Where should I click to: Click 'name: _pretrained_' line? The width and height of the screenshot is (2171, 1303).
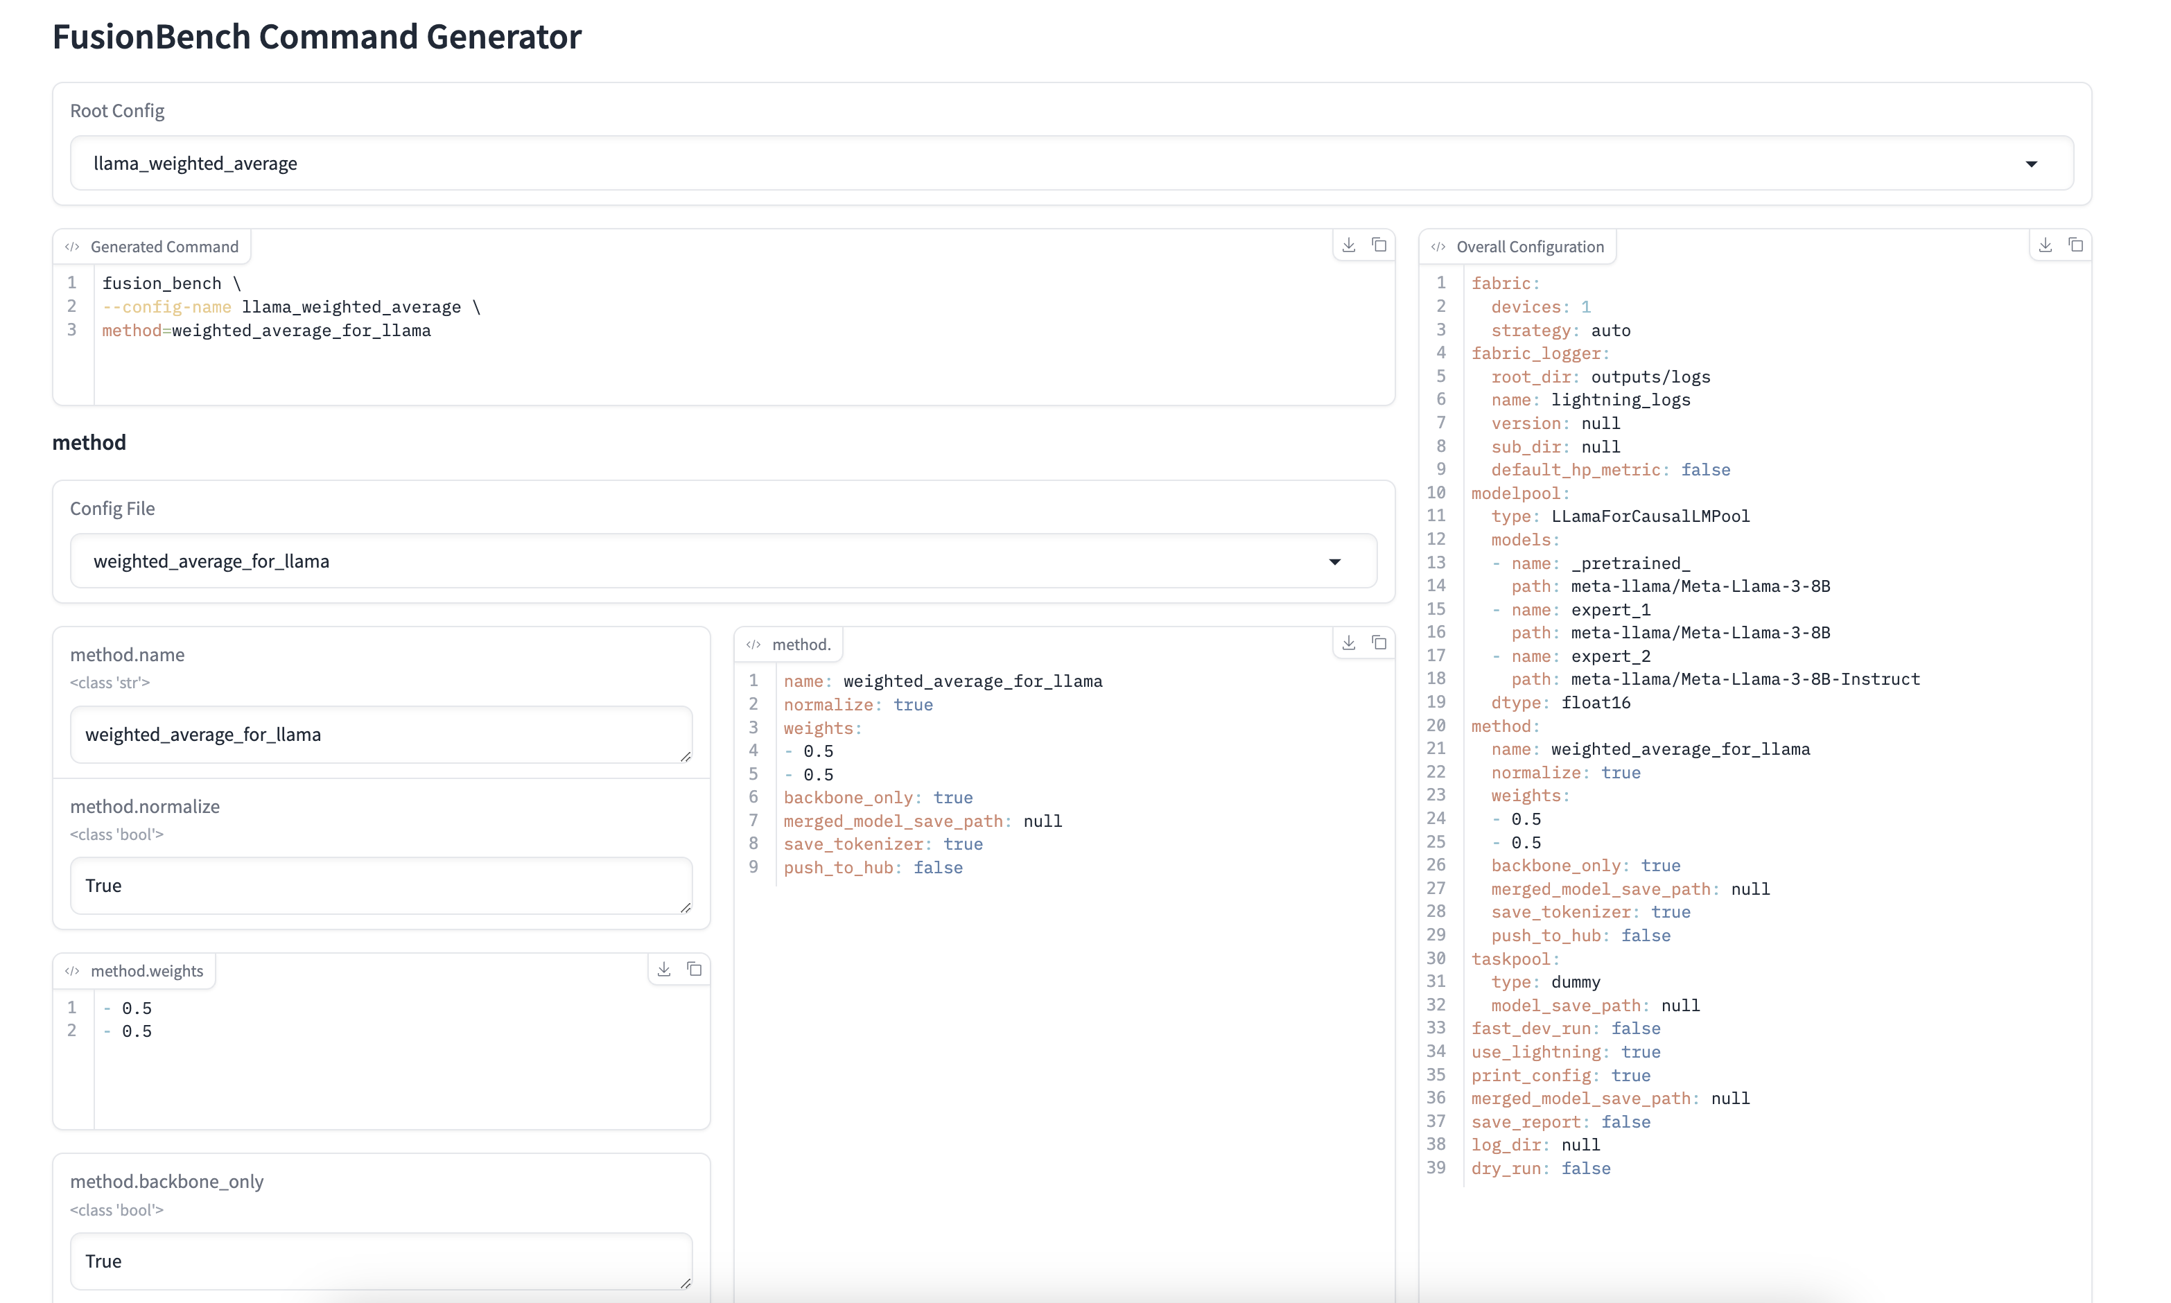pos(1601,563)
